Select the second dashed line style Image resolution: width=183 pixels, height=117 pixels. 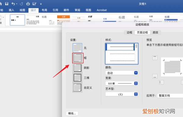point(122,54)
